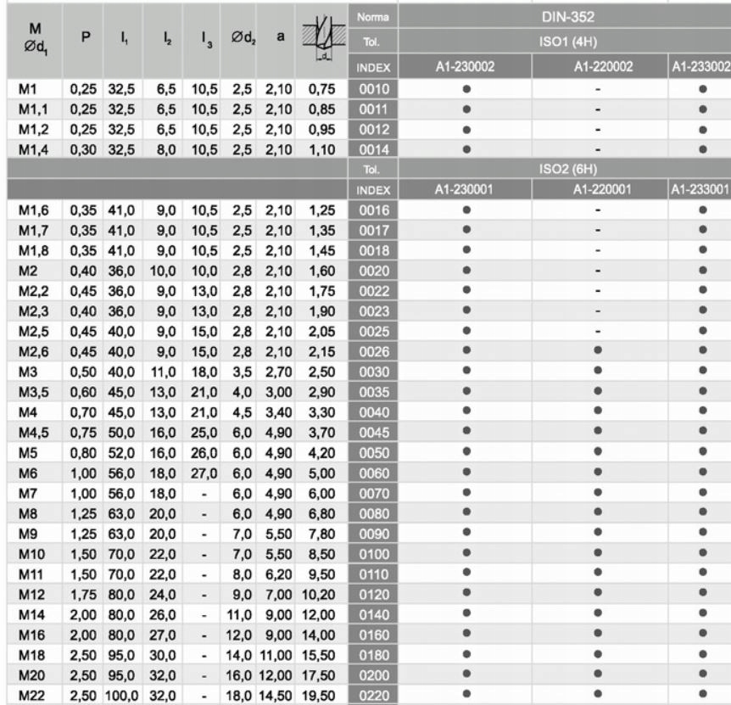Click index cell 0017
Viewport: 731px width, 705px height.
(373, 231)
